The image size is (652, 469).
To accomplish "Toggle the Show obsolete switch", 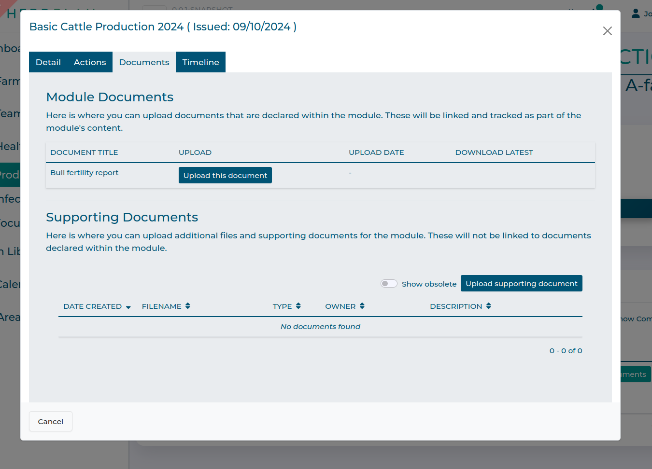I will pyautogui.click(x=389, y=284).
